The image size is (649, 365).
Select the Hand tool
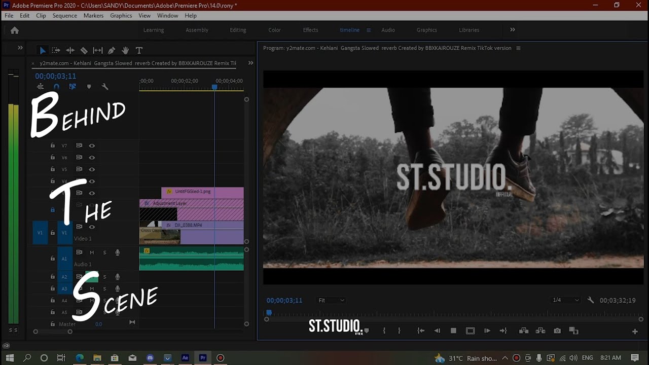[x=125, y=50]
